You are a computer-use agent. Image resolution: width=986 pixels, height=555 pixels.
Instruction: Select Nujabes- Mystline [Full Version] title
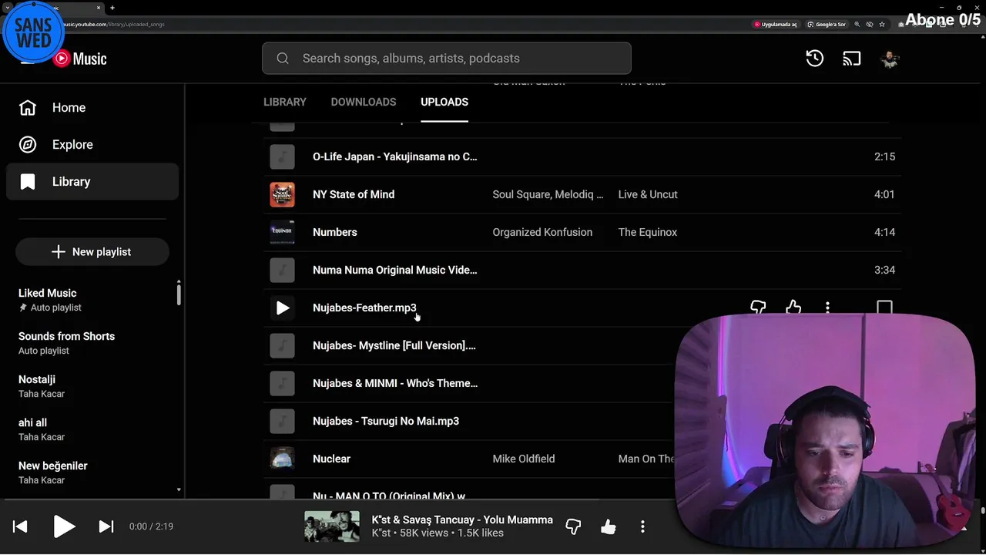coord(394,345)
